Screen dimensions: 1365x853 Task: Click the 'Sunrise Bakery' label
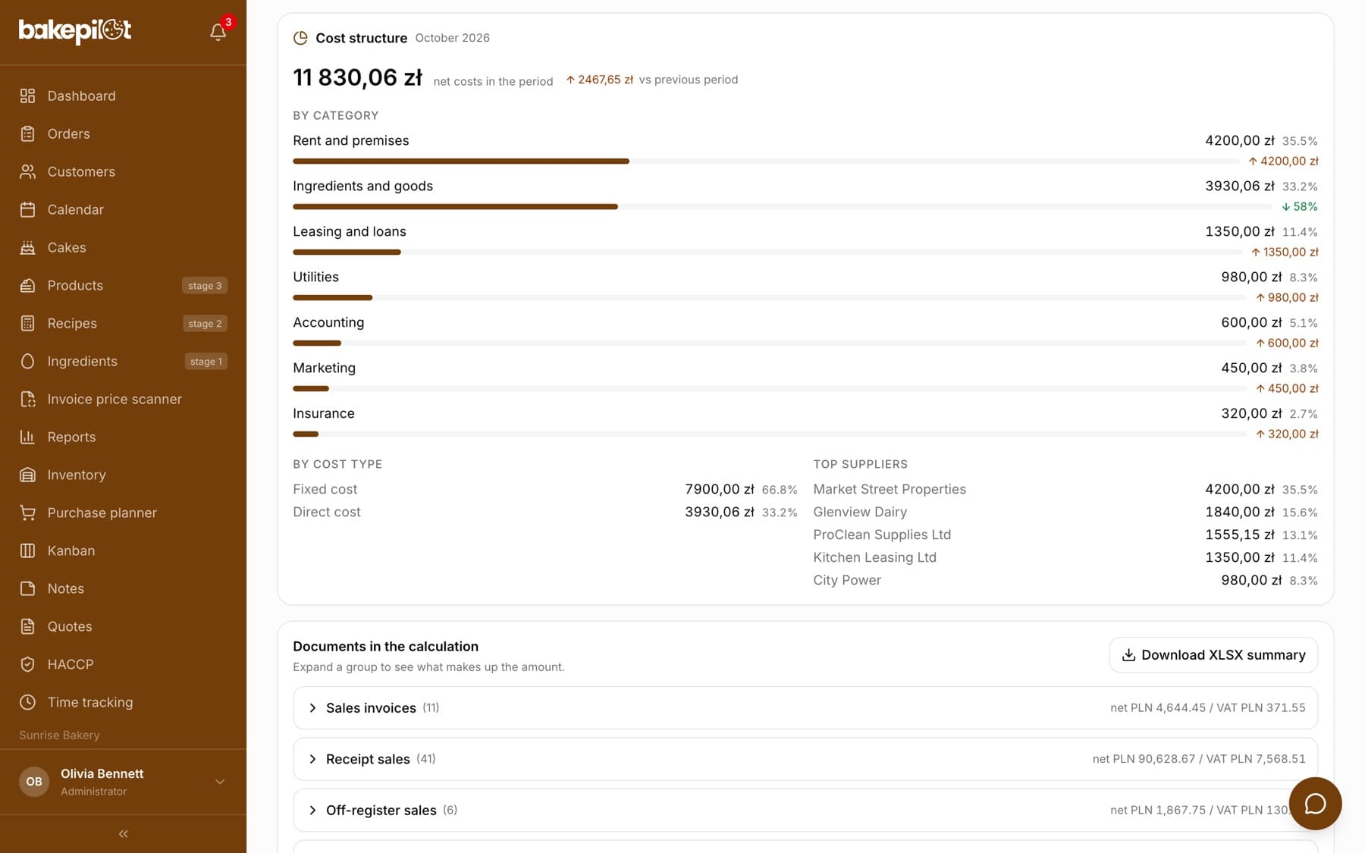tap(59, 735)
